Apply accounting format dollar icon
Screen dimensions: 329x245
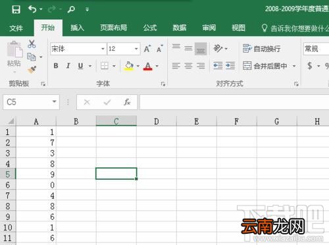pyautogui.click(x=310, y=66)
